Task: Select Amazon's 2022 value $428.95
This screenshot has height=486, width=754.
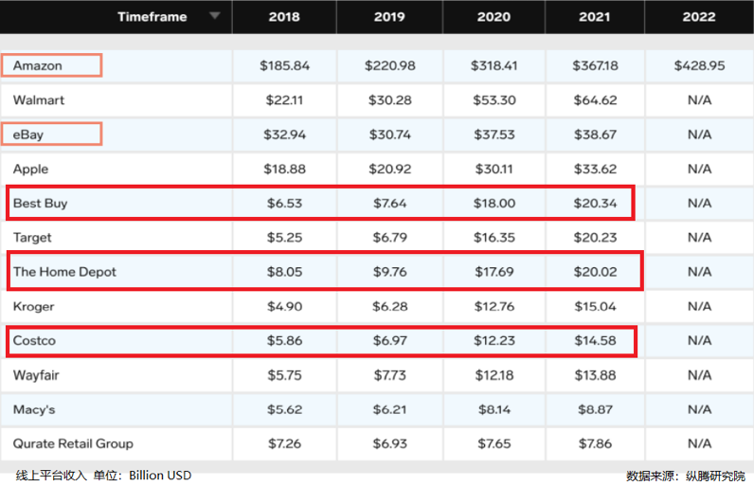Action: pos(699,65)
